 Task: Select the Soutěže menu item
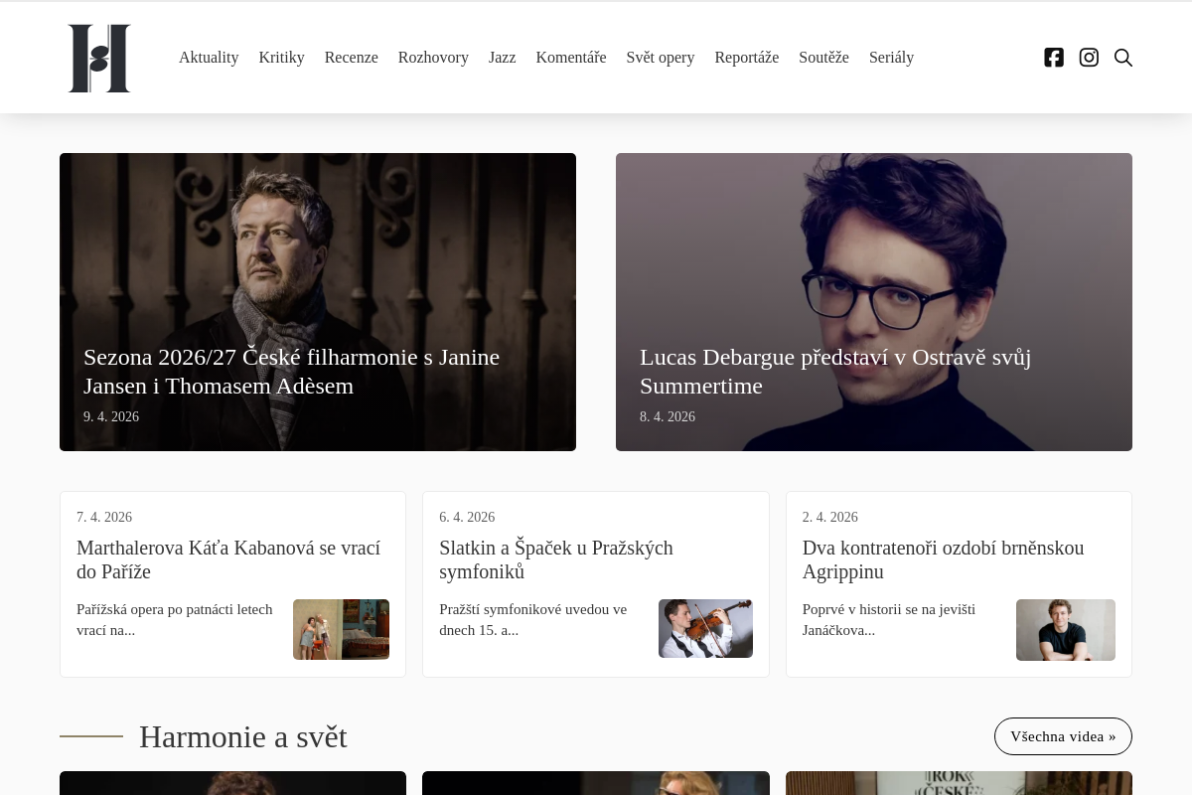[x=823, y=58]
